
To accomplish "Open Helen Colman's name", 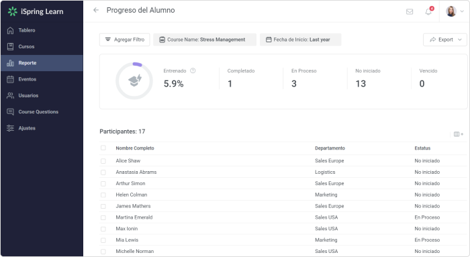I will click(132, 195).
